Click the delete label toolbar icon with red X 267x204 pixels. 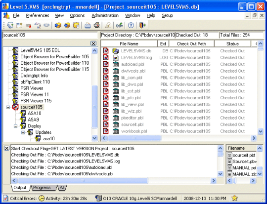(x=29, y=25)
